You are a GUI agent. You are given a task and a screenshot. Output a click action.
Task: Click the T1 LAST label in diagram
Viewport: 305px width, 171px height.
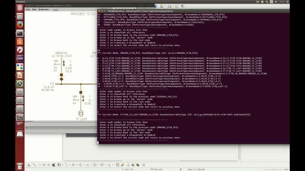pos(81,119)
